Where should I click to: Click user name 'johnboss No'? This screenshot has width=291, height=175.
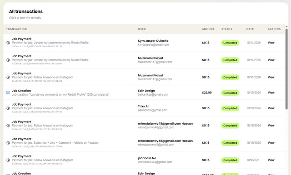tap(147, 158)
